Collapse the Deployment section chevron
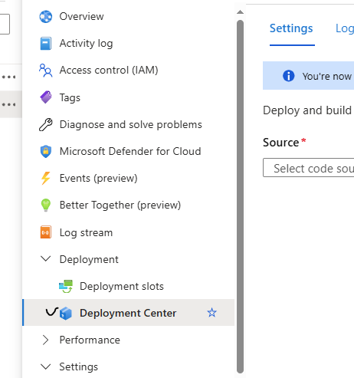354x378 pixels. click(46, 258)
